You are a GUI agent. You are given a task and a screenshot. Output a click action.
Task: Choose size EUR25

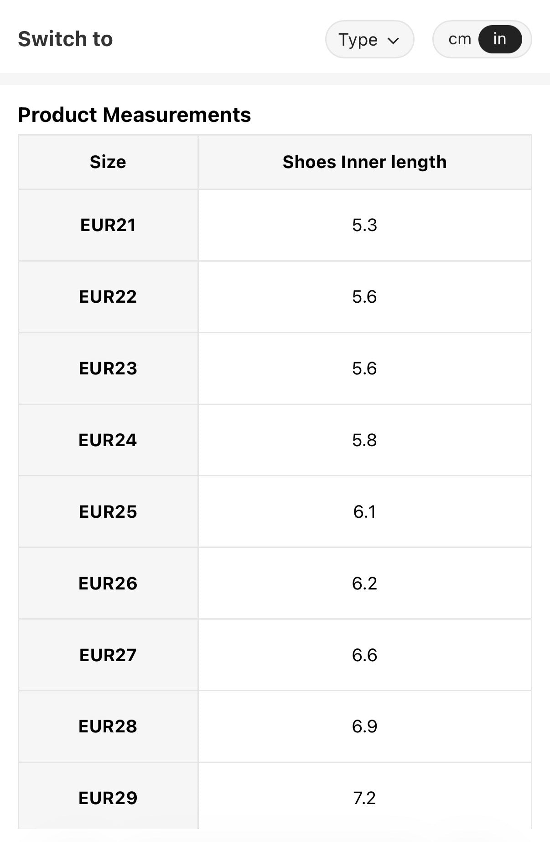(x=108, y=512)
